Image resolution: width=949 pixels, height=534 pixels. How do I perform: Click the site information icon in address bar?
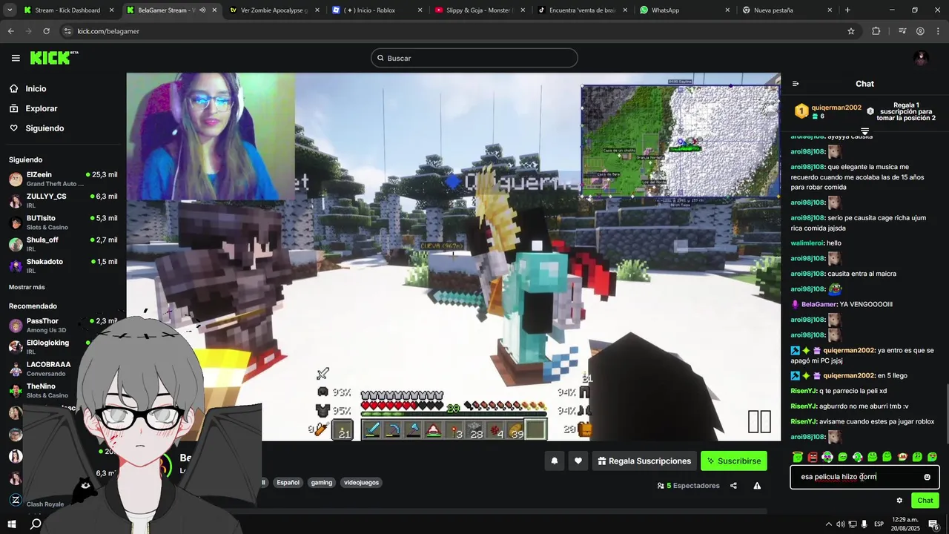click(x=67, y=31)
